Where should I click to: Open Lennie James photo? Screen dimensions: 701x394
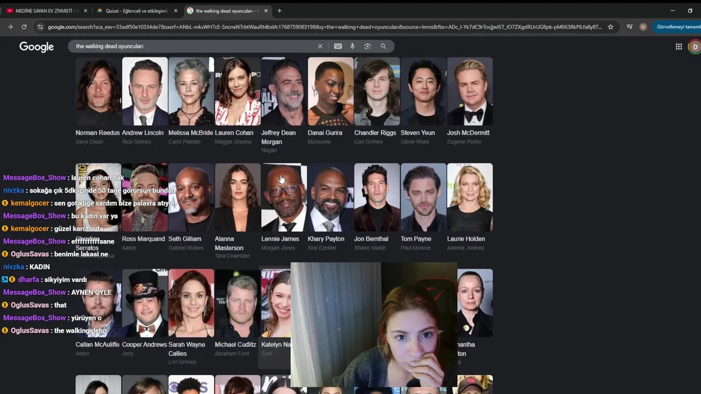click(x=284, y=197)
